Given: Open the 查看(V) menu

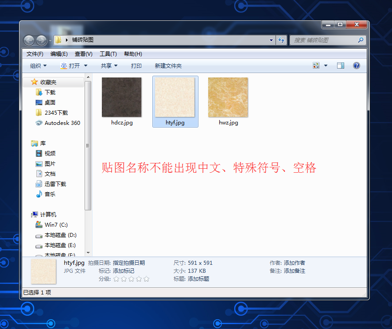Looking at the screenshot, I should pyautogui.click(x=84, y=54).
